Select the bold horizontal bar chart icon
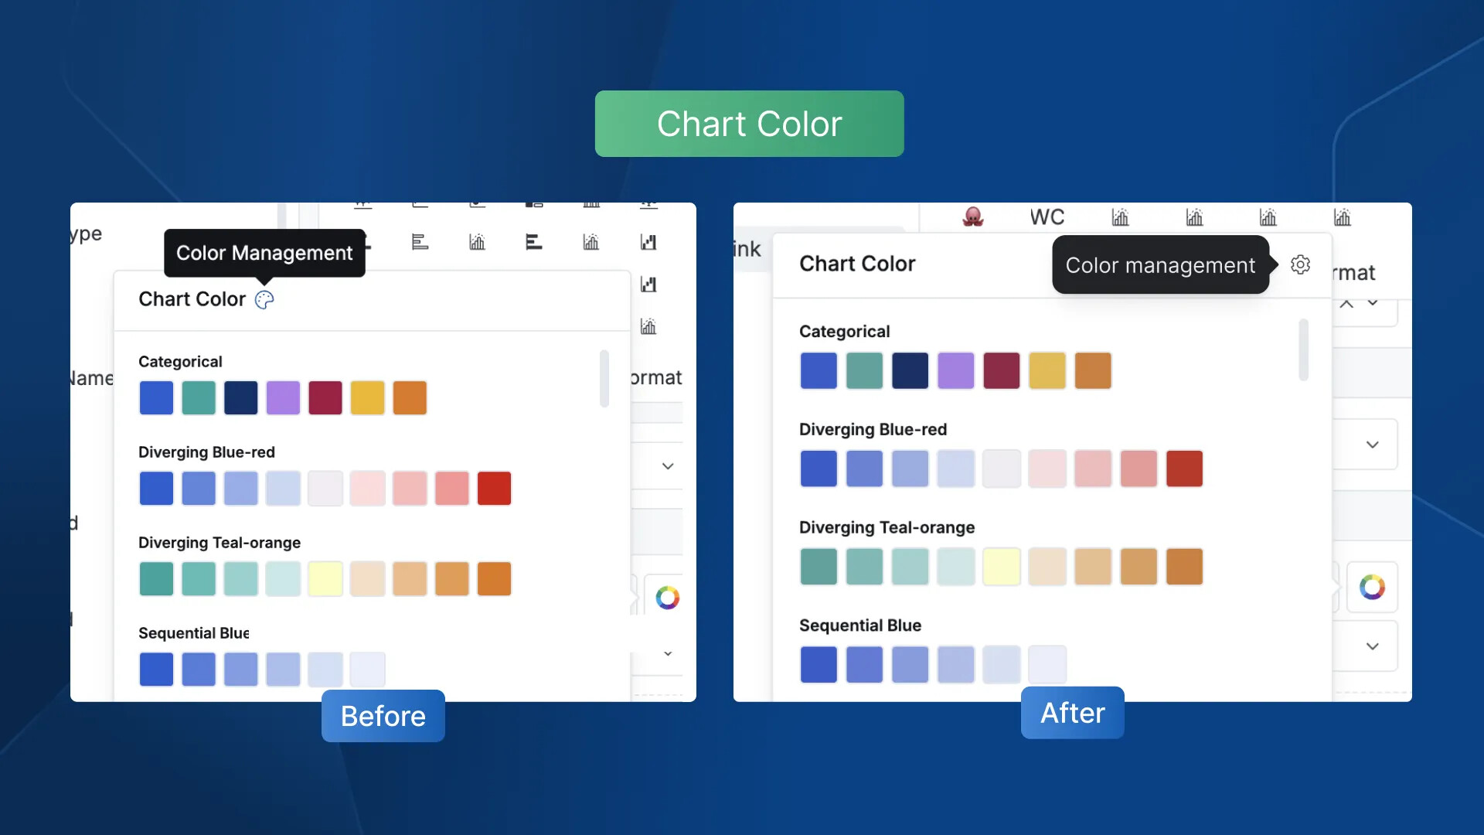The height and width of the screenshot is (835, 1484). [x=533, y=243]
